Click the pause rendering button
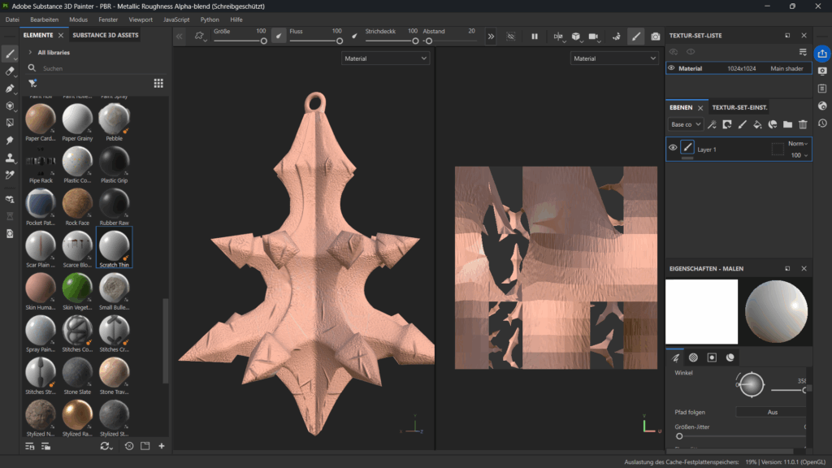This screenshot has width=832, height=468. pyautogui.click(x=535, y=37)
